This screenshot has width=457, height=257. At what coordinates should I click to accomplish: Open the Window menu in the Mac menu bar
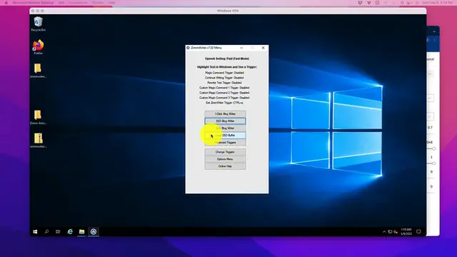(98, 3)
